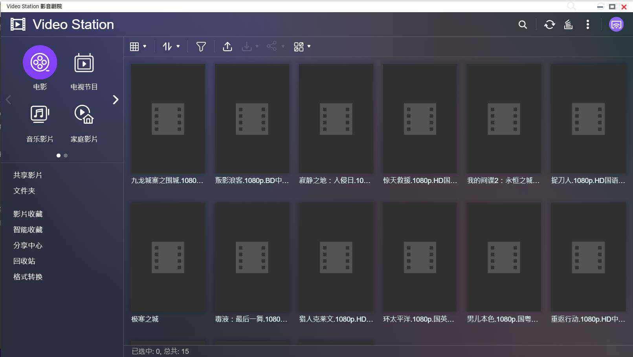Select the 惊天救援 video thumbnail

pos(420,119)
